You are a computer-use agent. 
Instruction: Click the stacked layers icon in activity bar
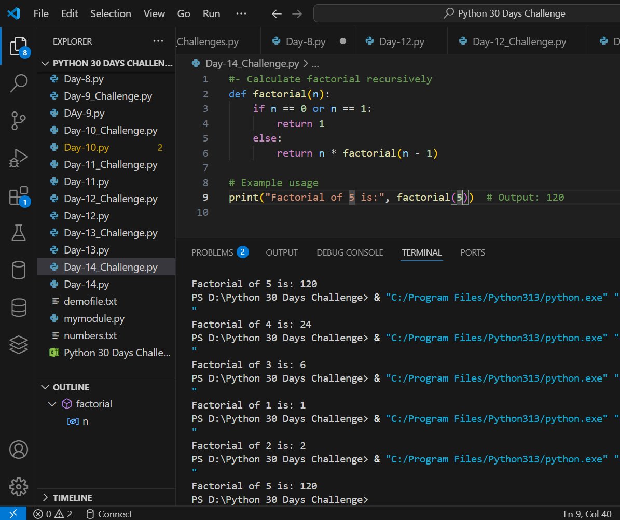[x=19, y=345]
